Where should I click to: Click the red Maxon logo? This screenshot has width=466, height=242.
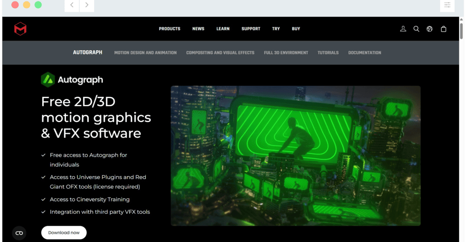(20, 29)
